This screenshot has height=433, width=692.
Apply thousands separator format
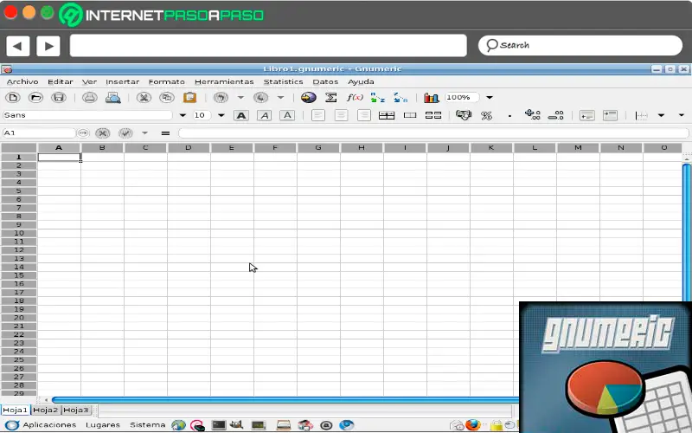(x=509, y=116)
